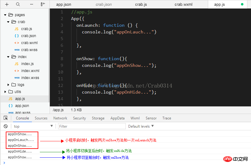Image resolution: width=251 pixels, height=165 pixels.
Task: Click the JS icon beside app.js in tree
Action: [10, 99]
